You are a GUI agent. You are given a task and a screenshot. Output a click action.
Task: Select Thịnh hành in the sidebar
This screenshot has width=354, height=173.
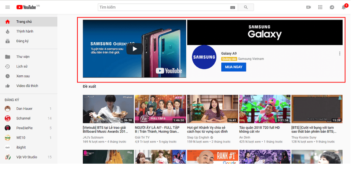click(x=29, y=31)
